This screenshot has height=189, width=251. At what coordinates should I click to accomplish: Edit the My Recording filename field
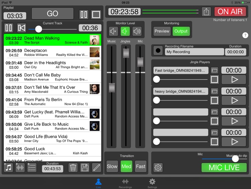click(x=194, y=52)
